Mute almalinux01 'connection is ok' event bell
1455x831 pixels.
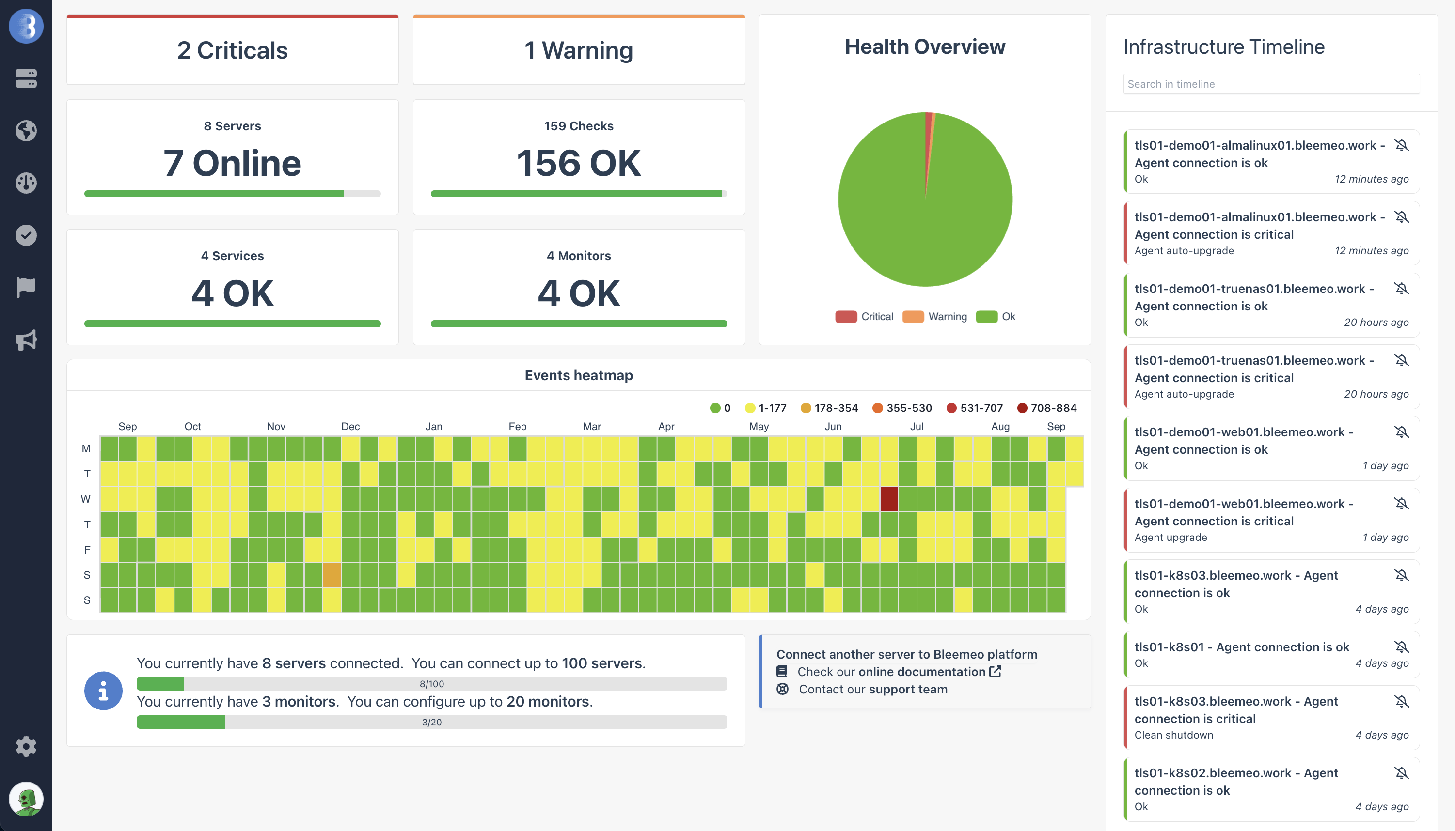(1401, 145)
